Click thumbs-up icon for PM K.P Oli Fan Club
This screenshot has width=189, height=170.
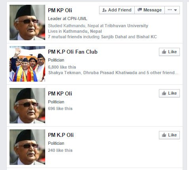164,52
